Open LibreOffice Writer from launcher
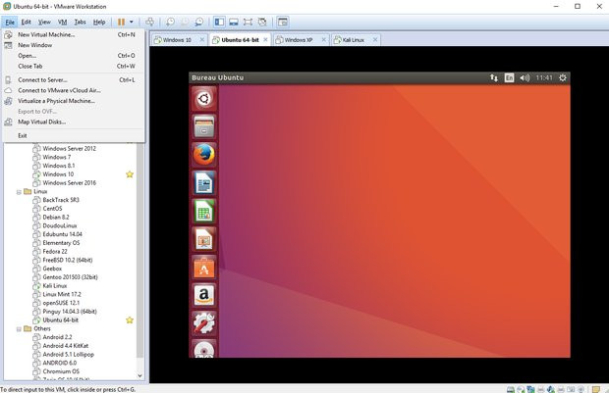The height and width of the screenshot is (393, 609). 204,183
